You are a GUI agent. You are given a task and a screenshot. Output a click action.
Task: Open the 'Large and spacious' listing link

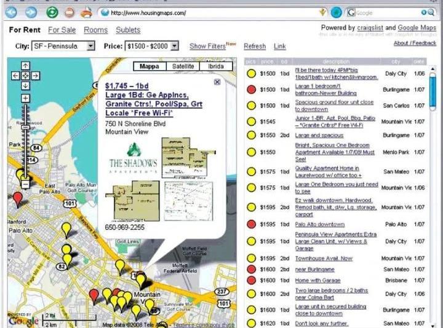pyautogui.click(x=319, y=135)
